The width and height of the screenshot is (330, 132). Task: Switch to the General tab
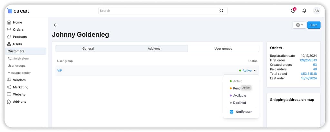pos(88,49)
